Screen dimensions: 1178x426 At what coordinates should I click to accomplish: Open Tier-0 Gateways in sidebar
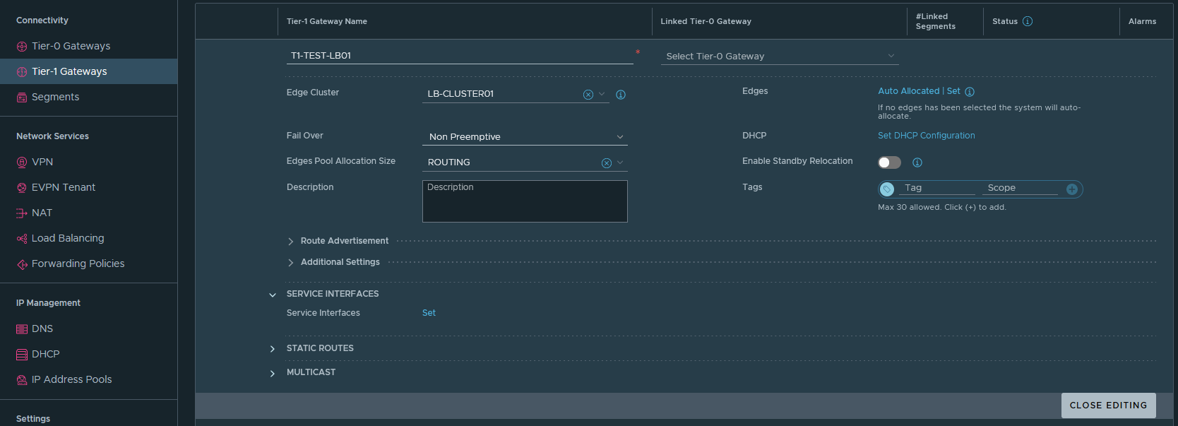(71, 46)
